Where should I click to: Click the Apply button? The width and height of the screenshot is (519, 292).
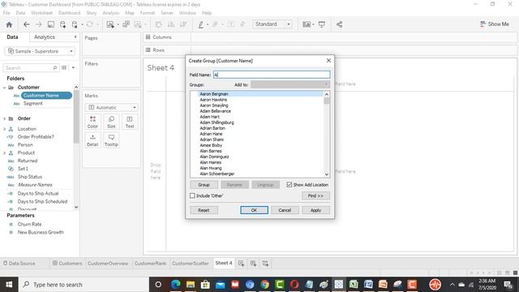coord(315,210)
